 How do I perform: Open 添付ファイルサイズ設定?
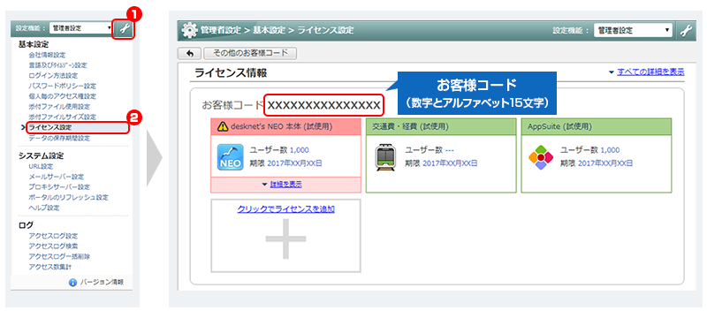pyautogui.click(x=62, y=117)
